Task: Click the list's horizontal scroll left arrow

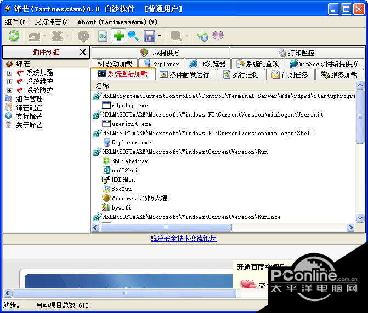Action: click(x=95, y=227)
